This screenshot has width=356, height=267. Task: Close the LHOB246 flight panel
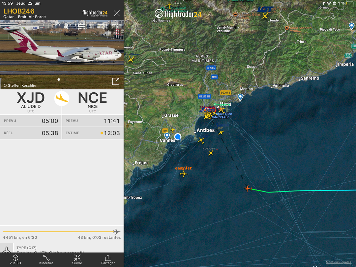[117, 14]
